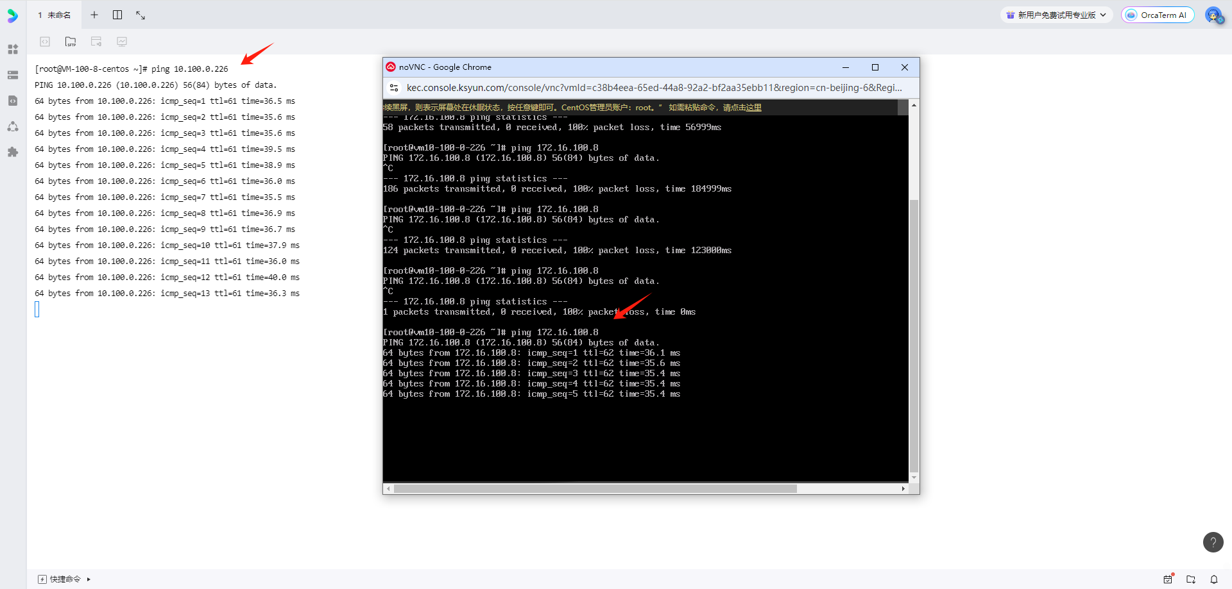Click the icmp_seq=1 ttl=62 line in noVNC
1232x589 pixels.
[531, 353]
